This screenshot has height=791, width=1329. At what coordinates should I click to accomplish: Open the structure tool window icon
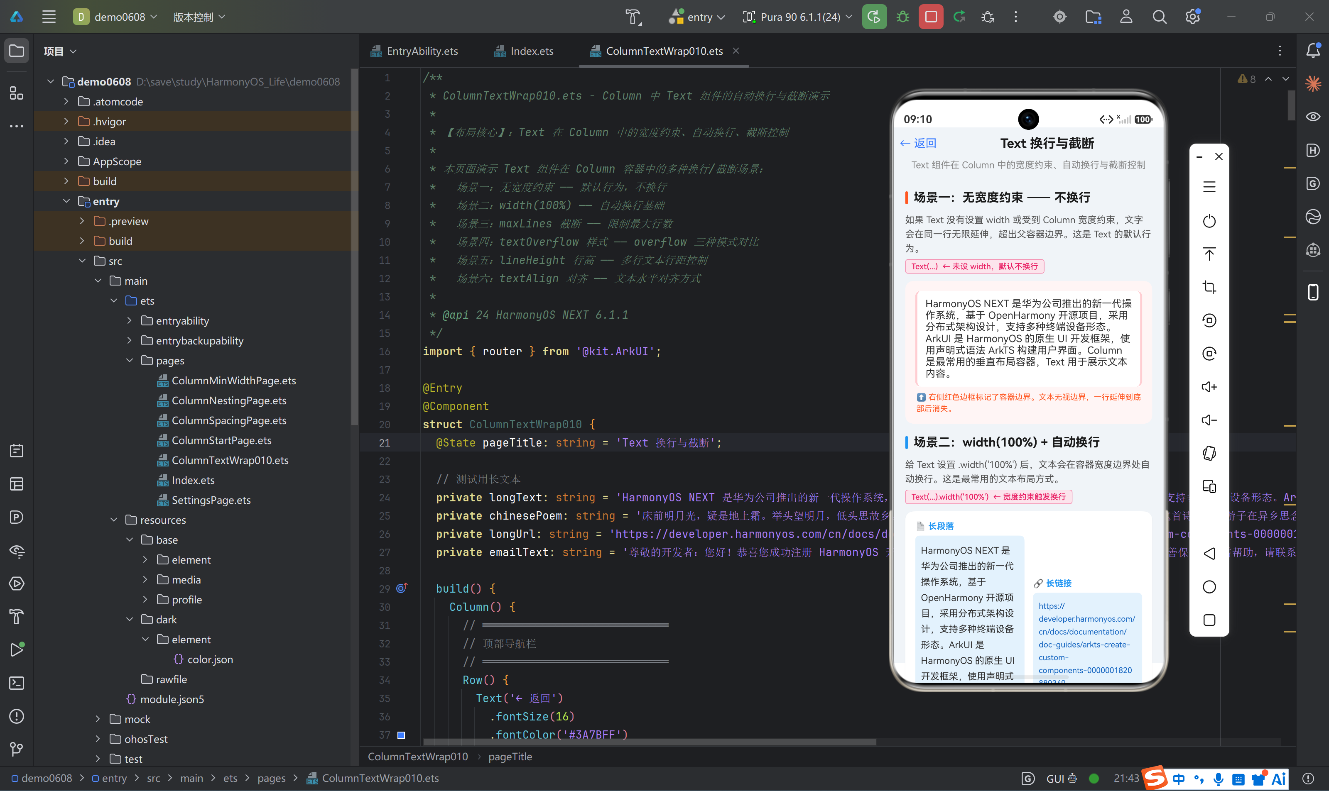coord(17,93)
